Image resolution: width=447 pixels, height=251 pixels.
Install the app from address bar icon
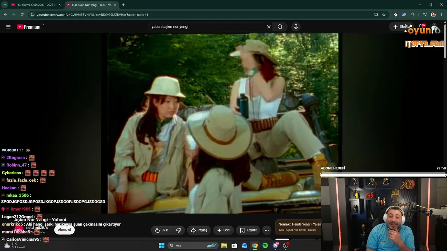[x=376, y=15]
